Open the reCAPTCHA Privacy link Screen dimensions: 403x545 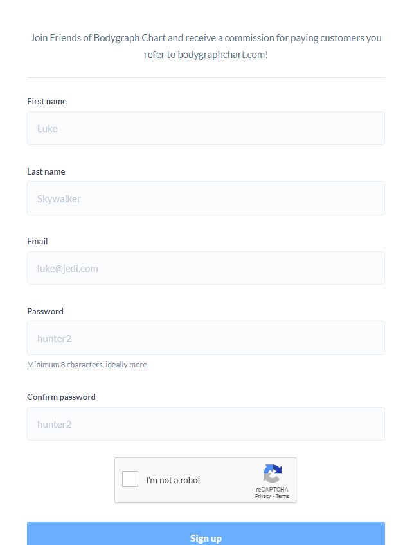coord(262,496)
